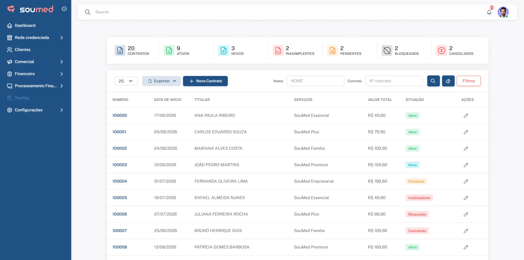Edit Juliana Ferreira Rocha's contract

tap(466, 214)
